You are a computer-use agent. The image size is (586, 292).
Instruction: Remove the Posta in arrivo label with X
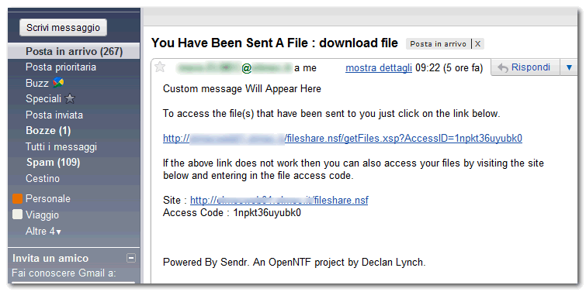pyautogui.click(x=477, y=44)
